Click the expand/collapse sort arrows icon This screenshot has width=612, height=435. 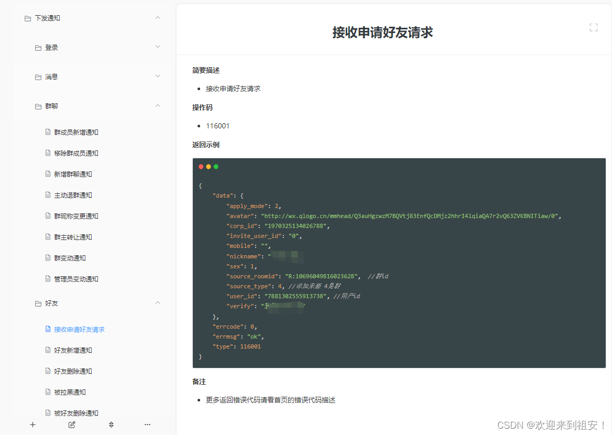[111, 425]
